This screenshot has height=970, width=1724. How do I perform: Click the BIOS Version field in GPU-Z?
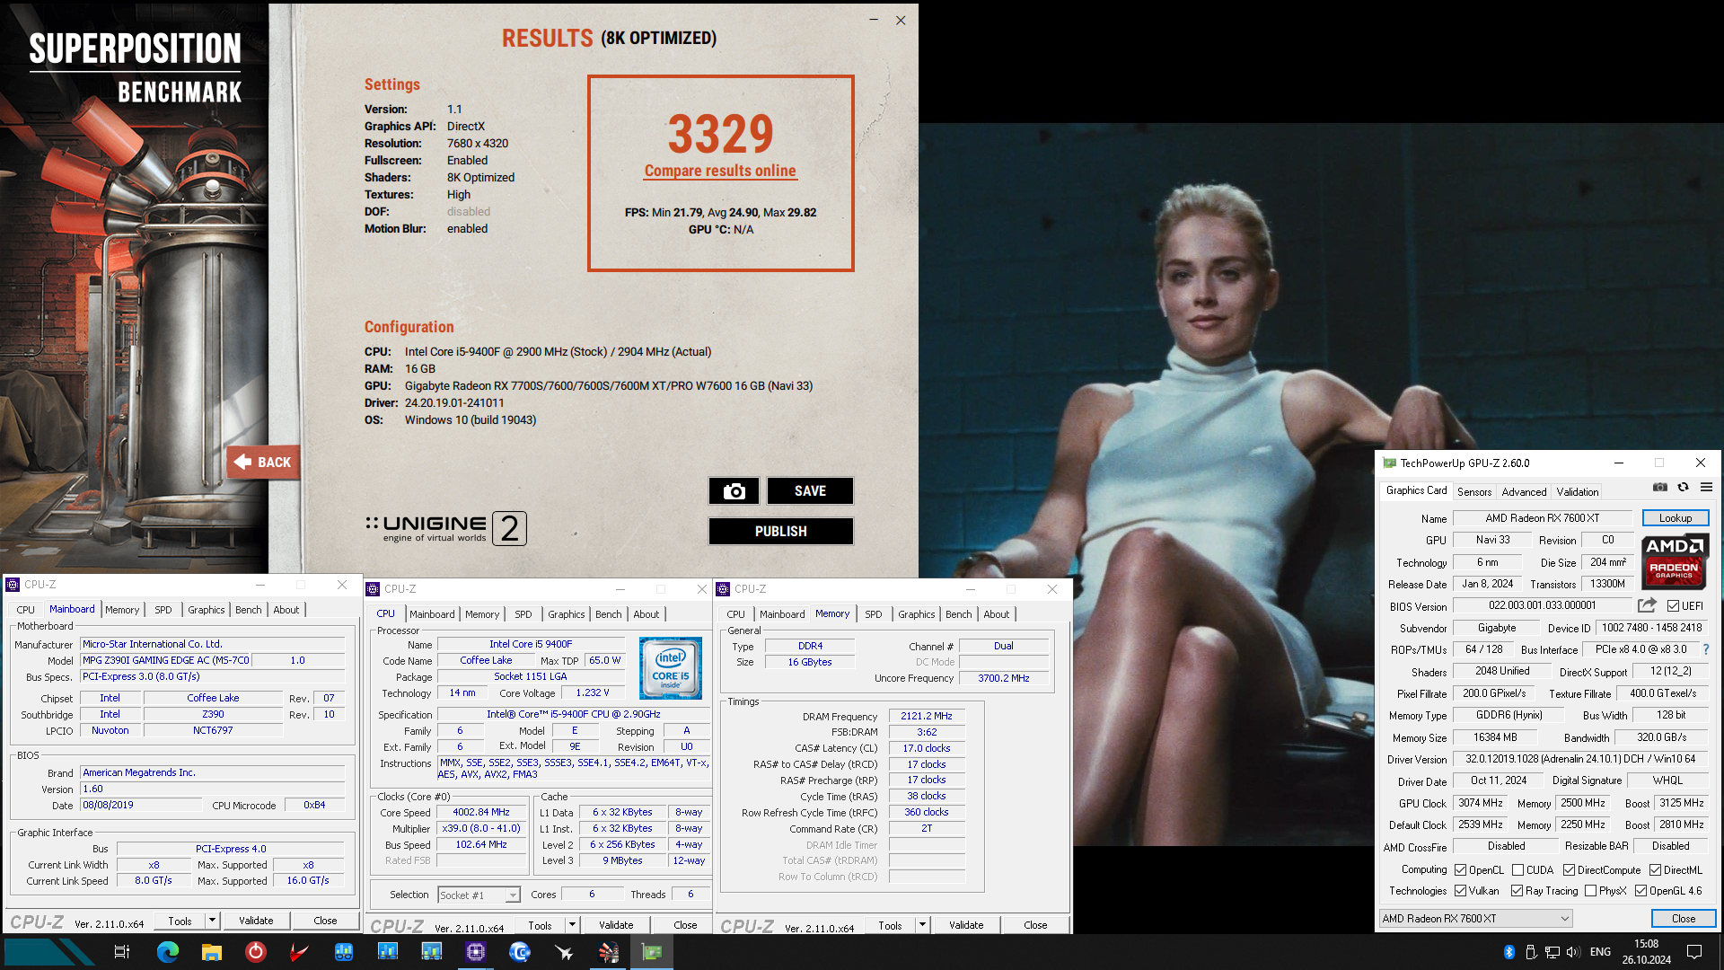[1542, 606]
